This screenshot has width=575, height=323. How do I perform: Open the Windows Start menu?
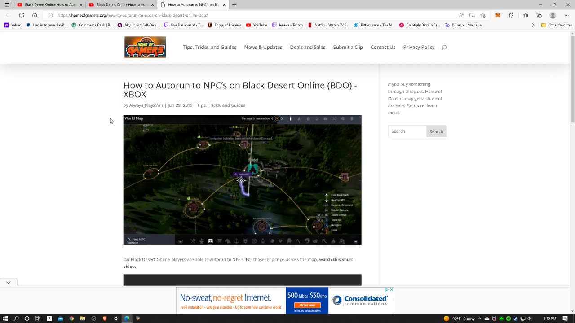[x=5, y=319]
